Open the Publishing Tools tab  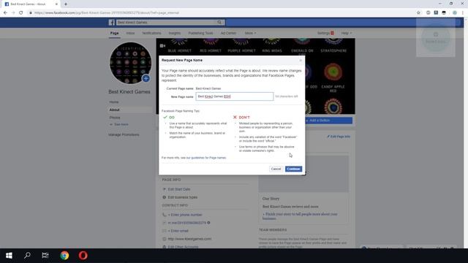pos(200,33)
